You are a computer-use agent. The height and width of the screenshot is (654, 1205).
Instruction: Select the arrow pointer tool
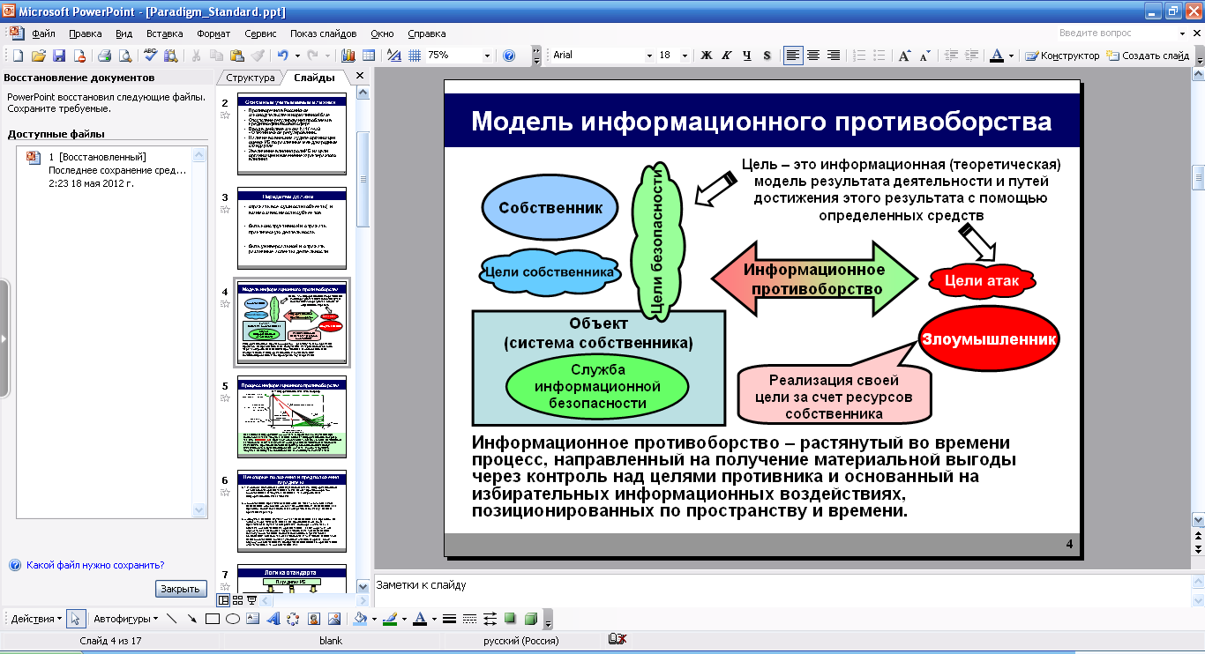coord(75,619)
